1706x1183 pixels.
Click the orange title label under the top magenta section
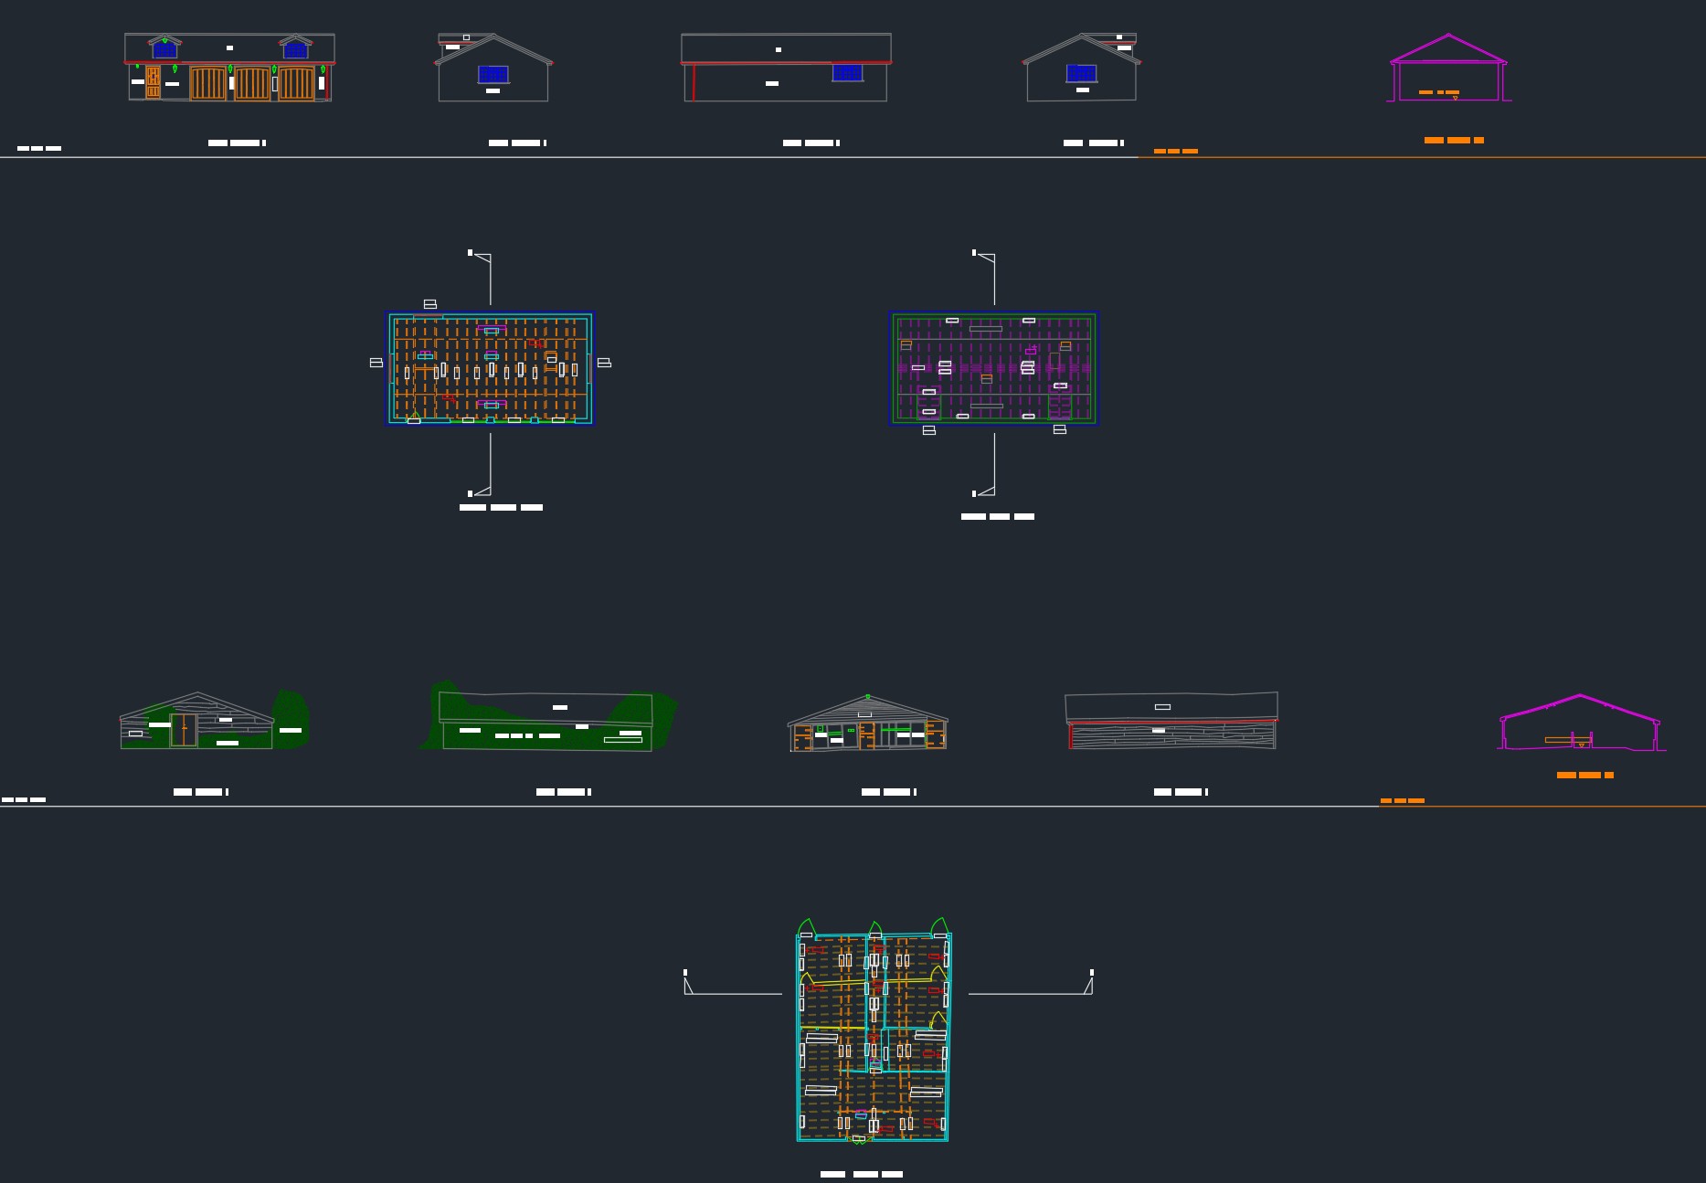click(1454, 141)
